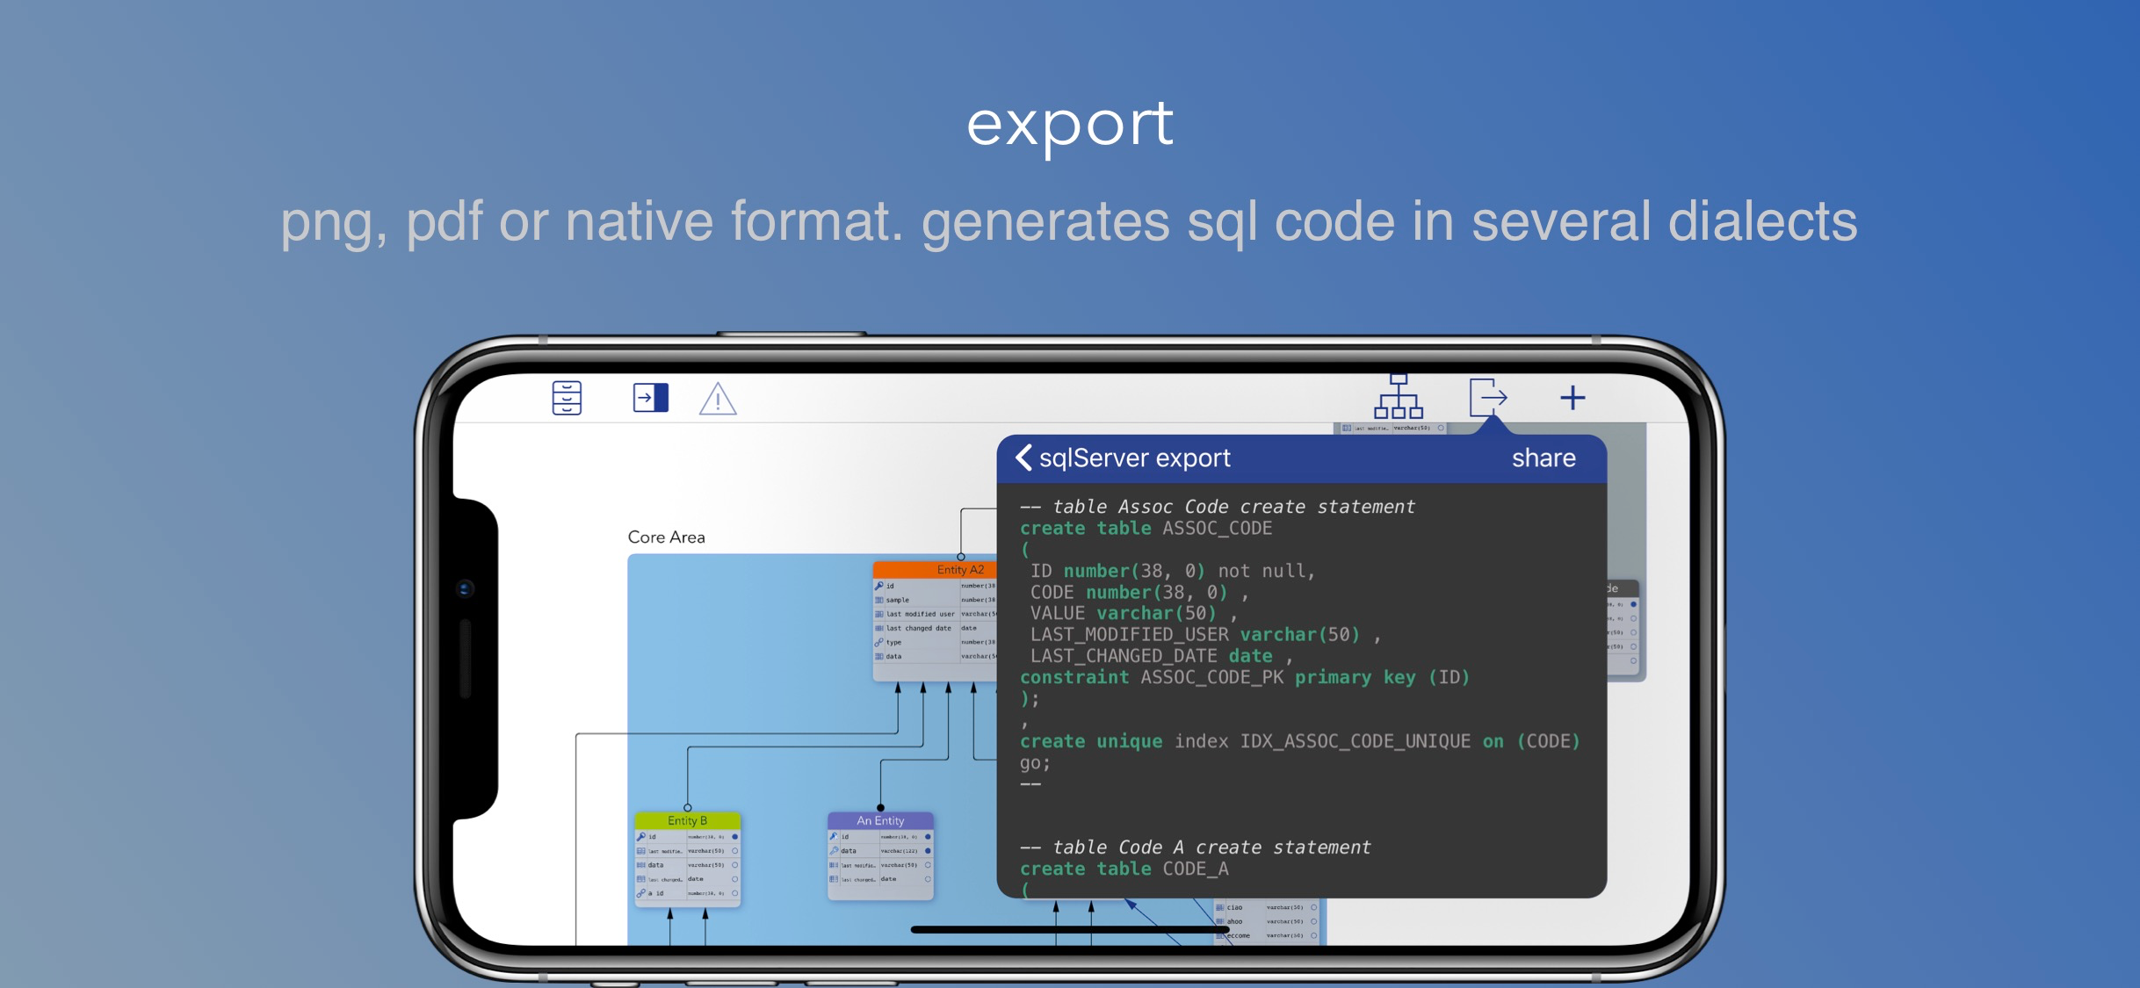This screenshot has height=988, width=2140.
Task: Select the An Entity purple header
Action: click(x=880, y=820)
